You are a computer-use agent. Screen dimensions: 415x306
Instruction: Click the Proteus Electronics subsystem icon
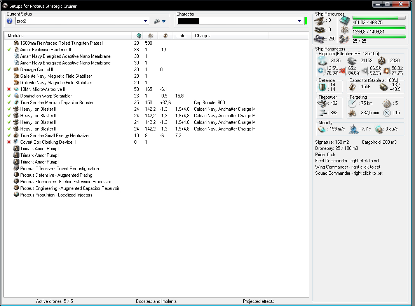pyautogui.click(x=16, y=182)
